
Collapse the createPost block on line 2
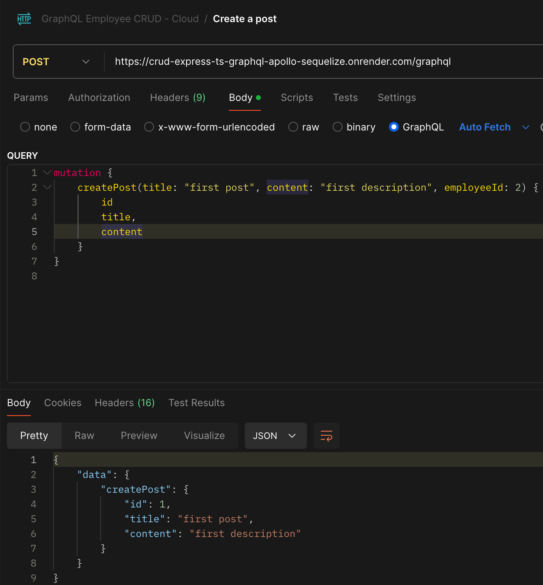[47, 187]
